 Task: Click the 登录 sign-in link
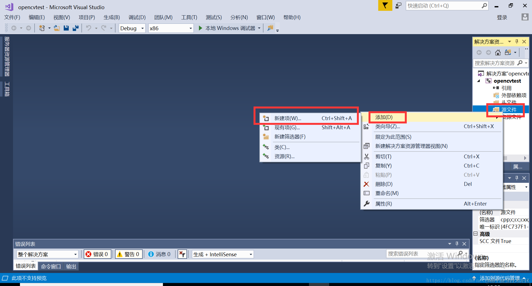click(x=502, y=17)
